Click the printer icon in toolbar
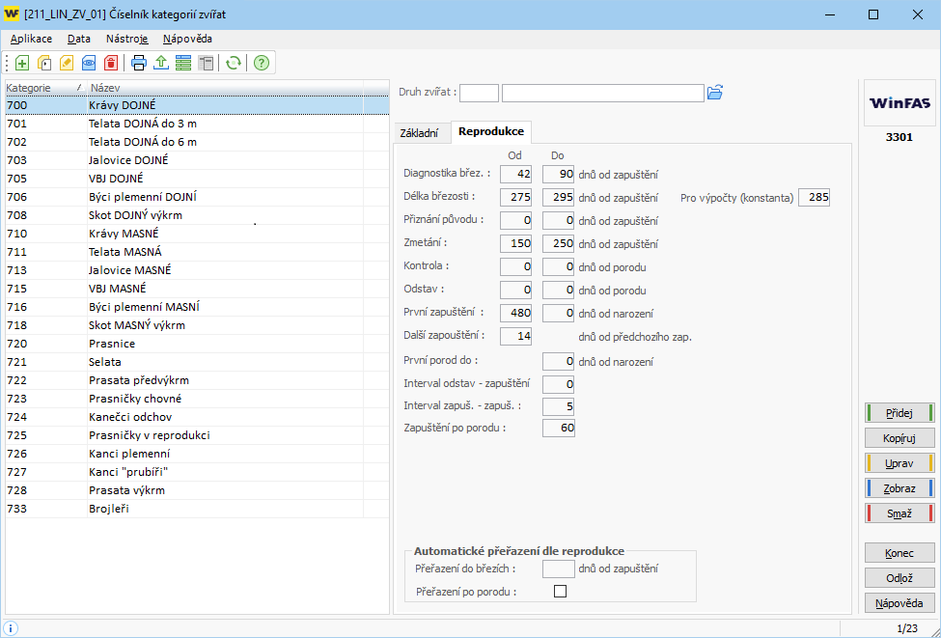 [139, 63]
